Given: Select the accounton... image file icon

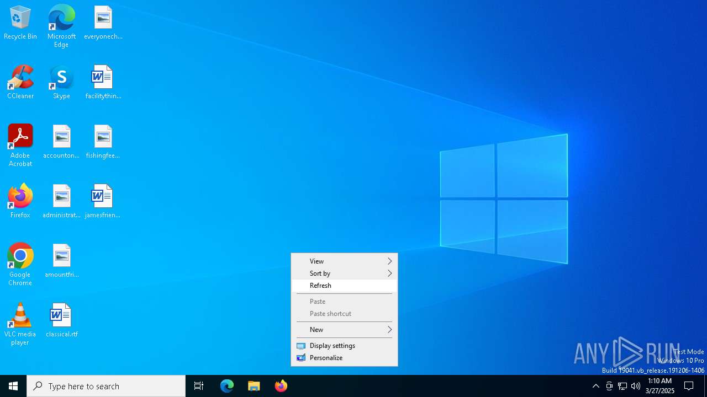Looking at the screenshot, I should pyautogui.click(x=61, y=142).
